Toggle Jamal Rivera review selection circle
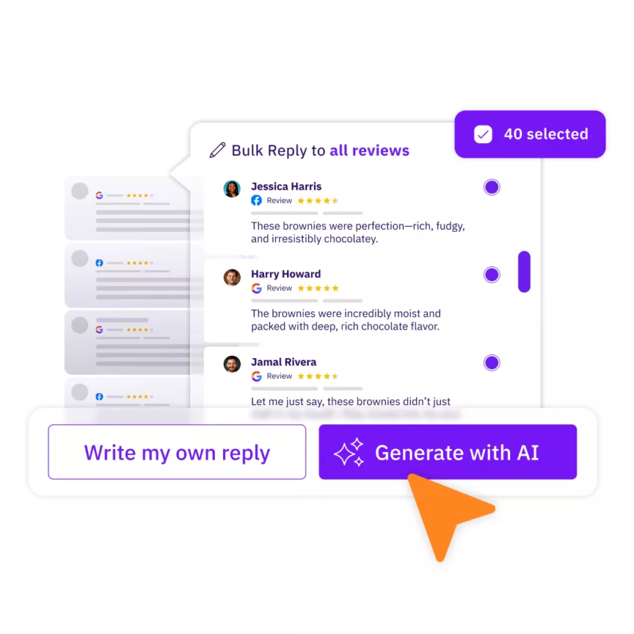This screenshot has height=634, width=634. [492, 362]
